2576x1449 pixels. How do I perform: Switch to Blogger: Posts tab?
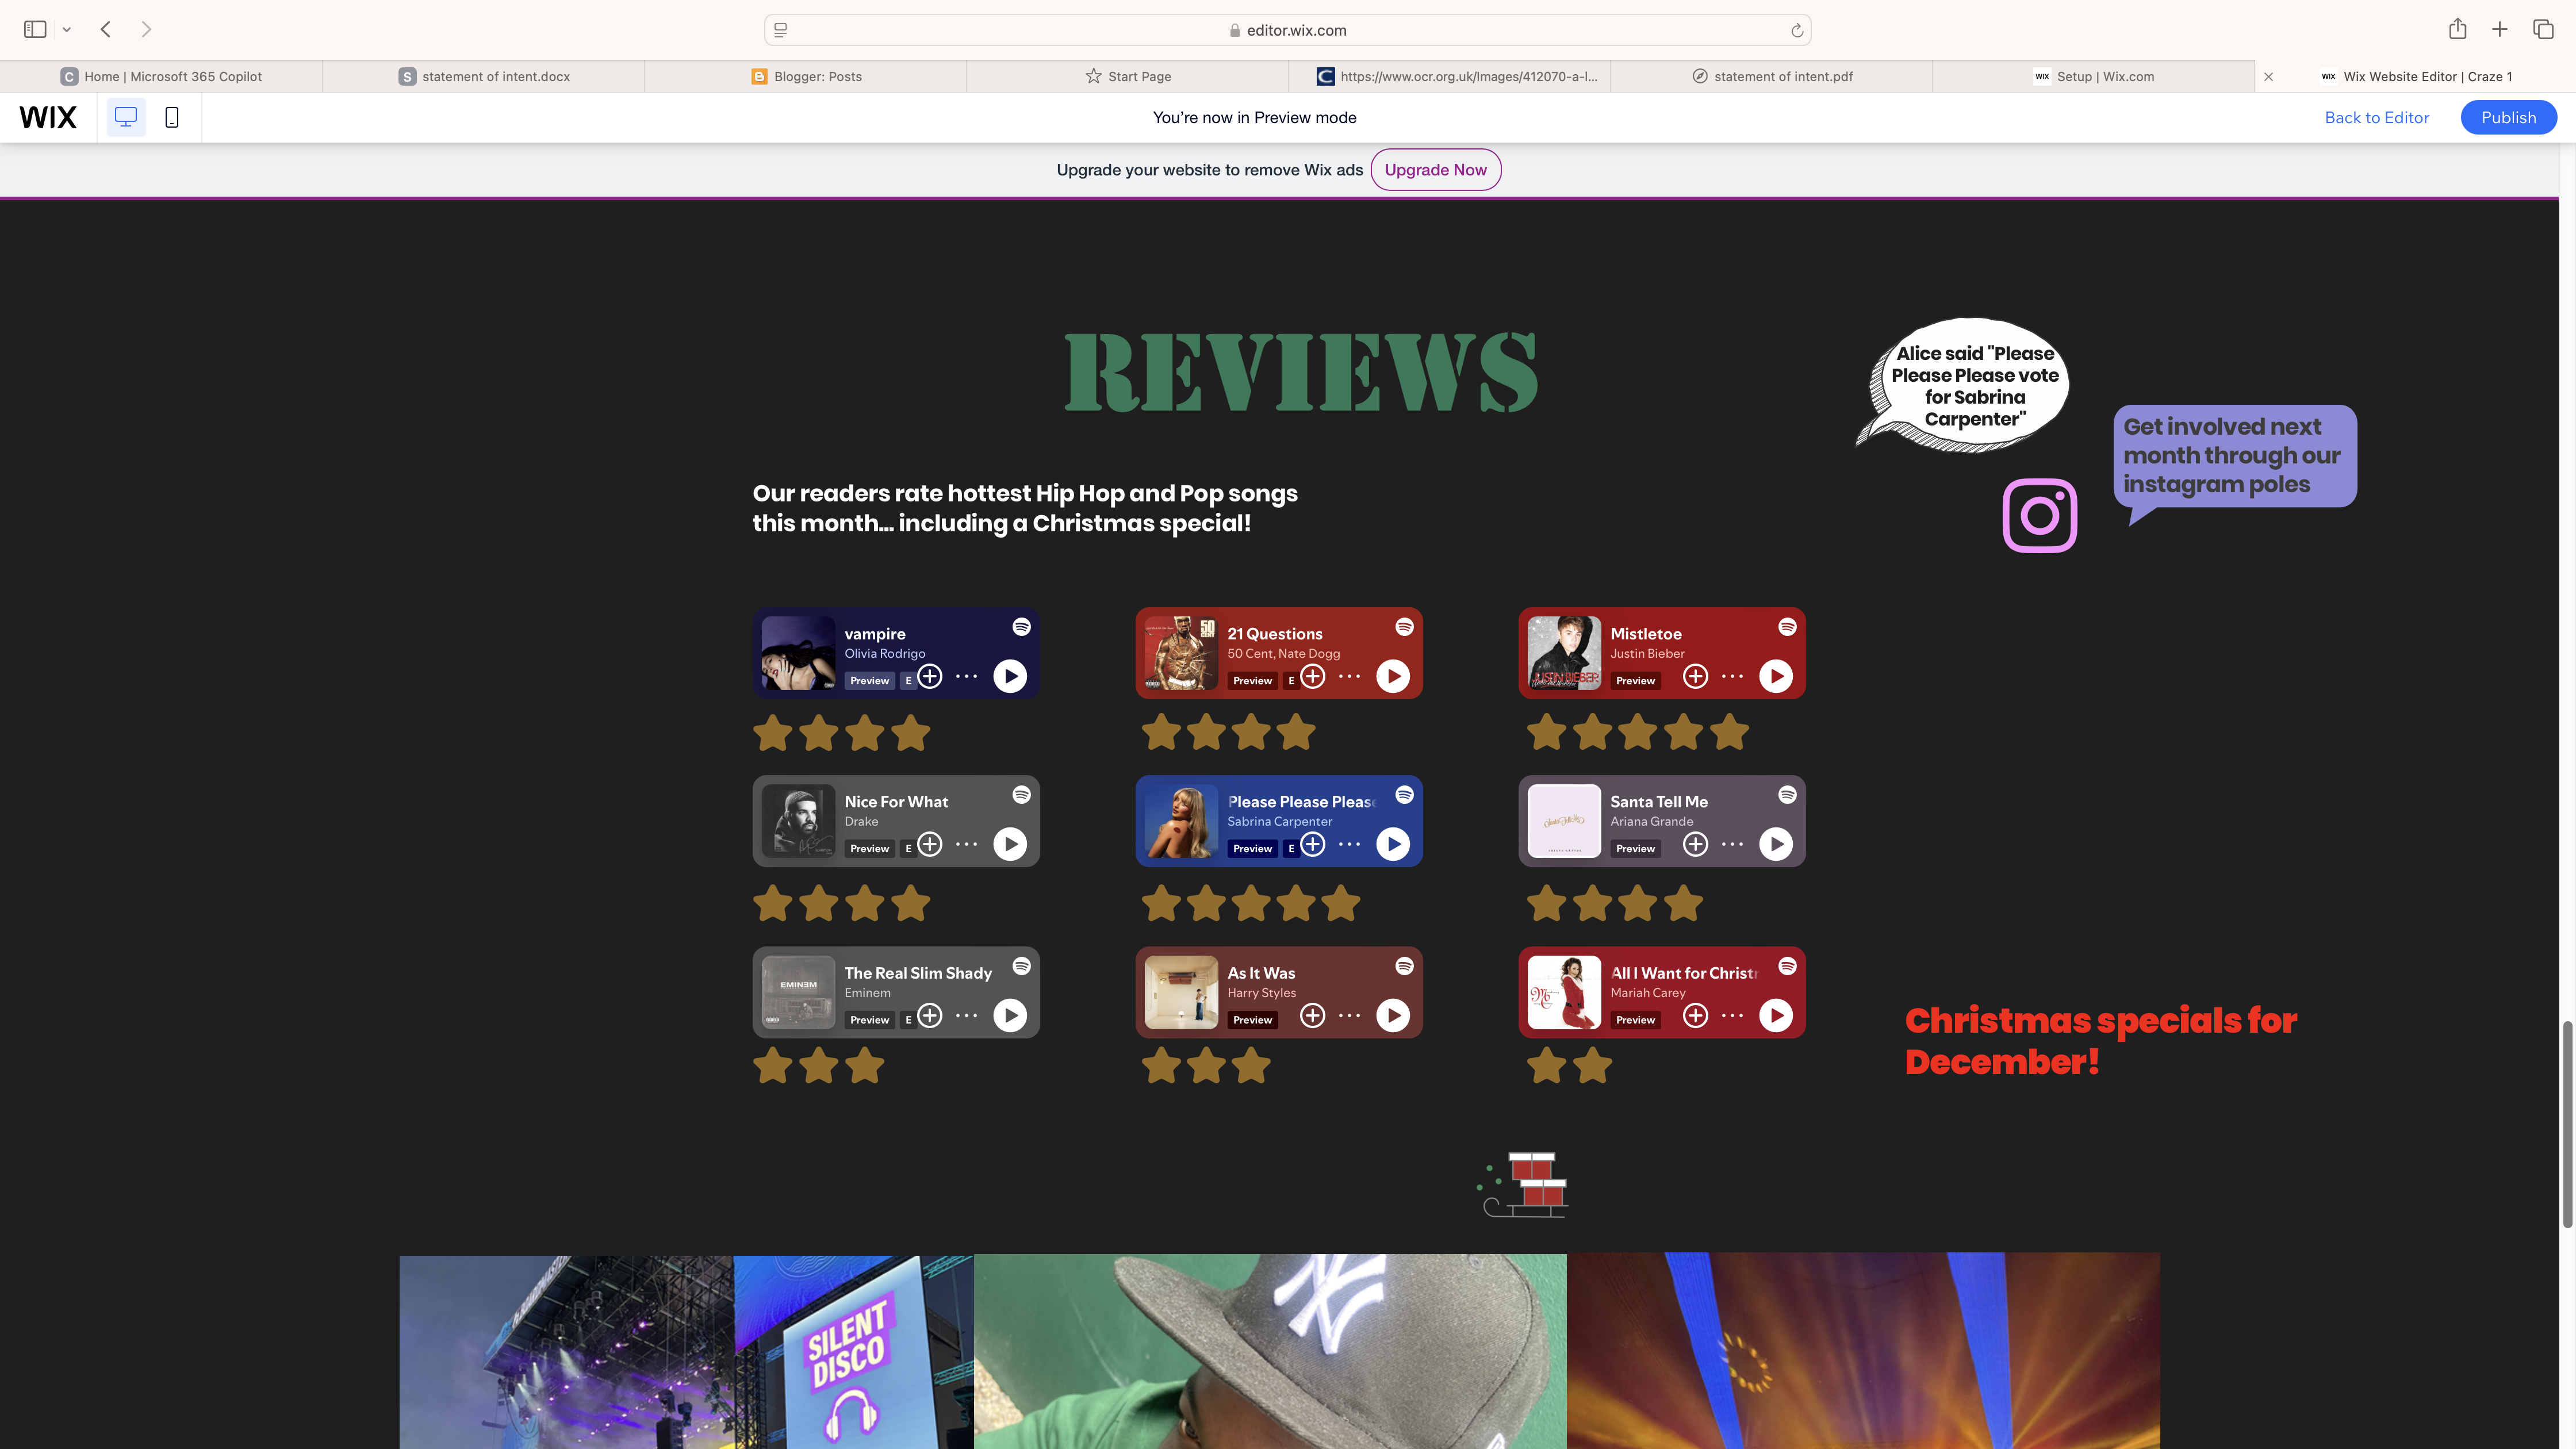(806, 76)
